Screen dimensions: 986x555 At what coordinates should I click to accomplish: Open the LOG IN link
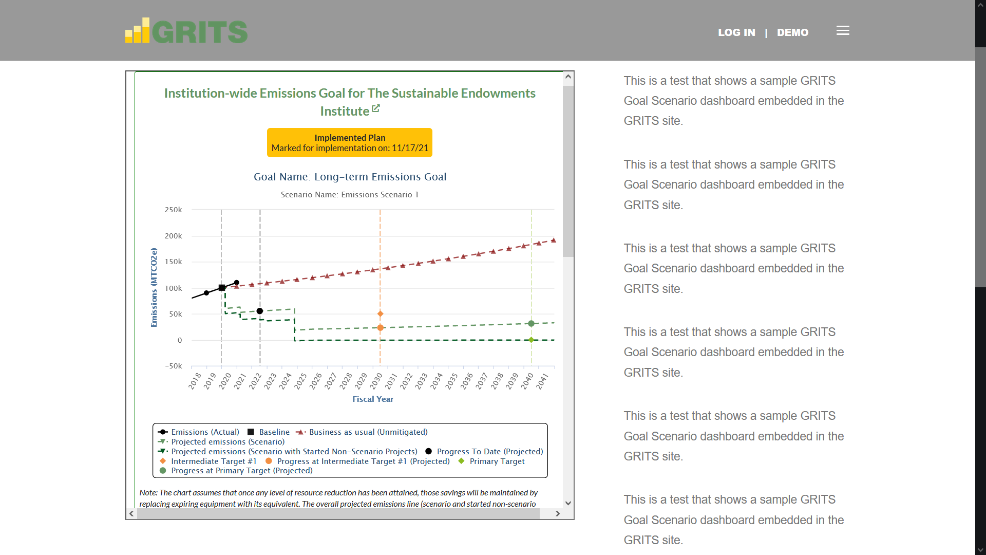[x=736, y=32]
